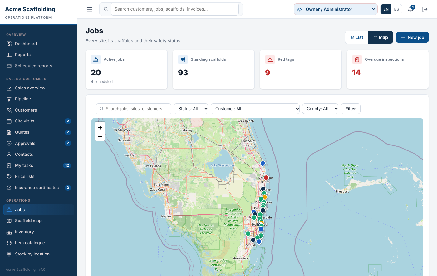Select the red map pin near Beach
Screen dimensions: 437x276
(266, 178)
